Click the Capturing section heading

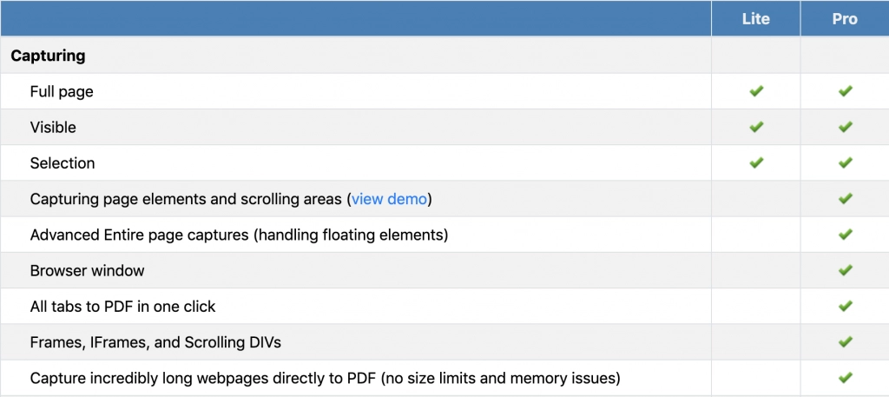48,56
